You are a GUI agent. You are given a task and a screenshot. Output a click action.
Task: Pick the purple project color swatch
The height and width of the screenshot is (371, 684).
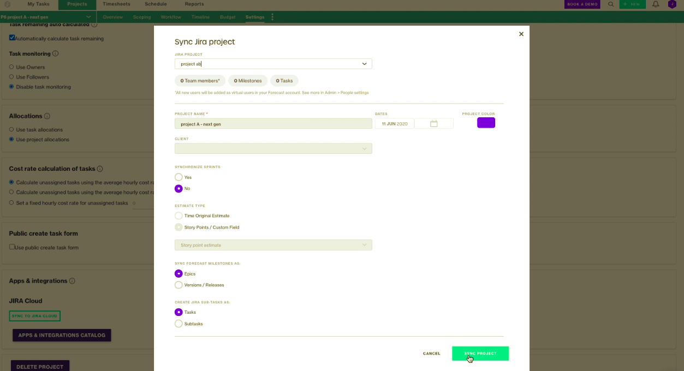pyautogui.click(x=486, y=123)
